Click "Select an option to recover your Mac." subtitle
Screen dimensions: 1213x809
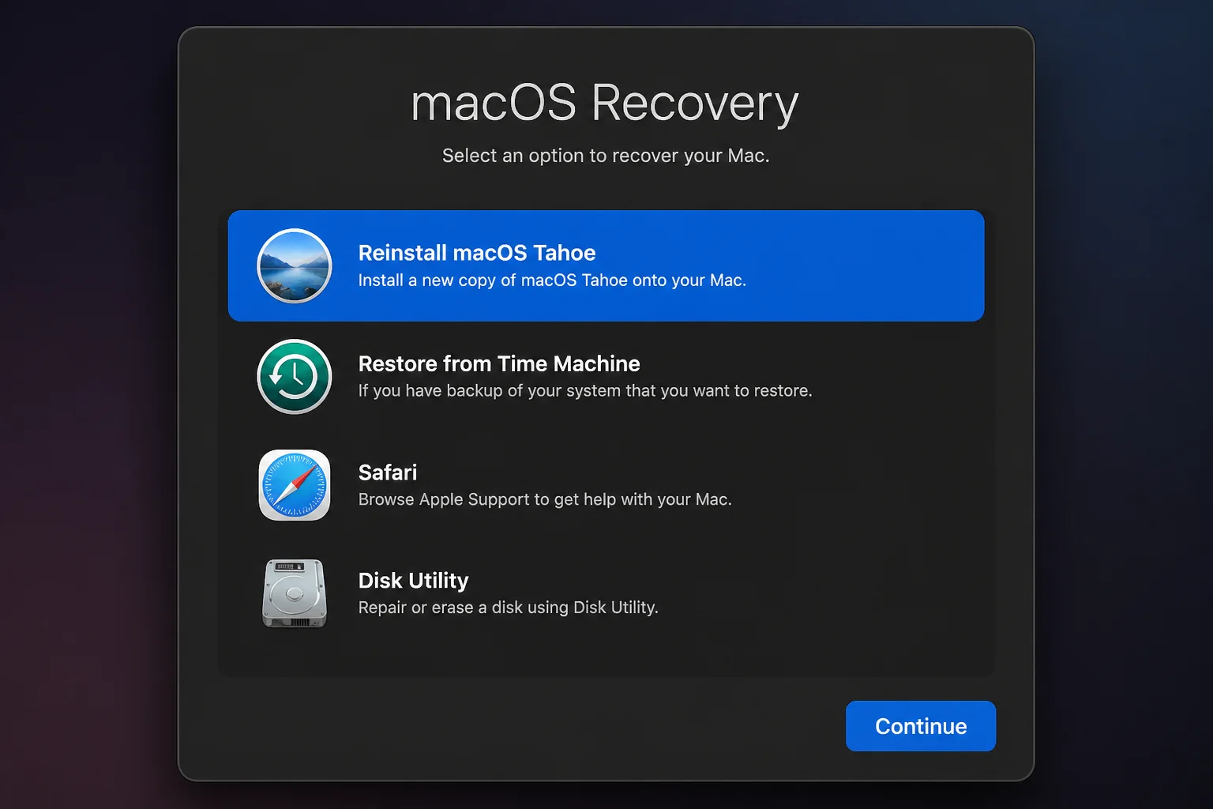606,156
